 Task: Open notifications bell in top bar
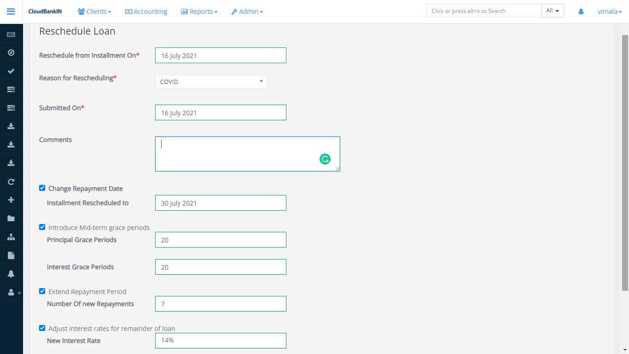click(x=581, y=12)
